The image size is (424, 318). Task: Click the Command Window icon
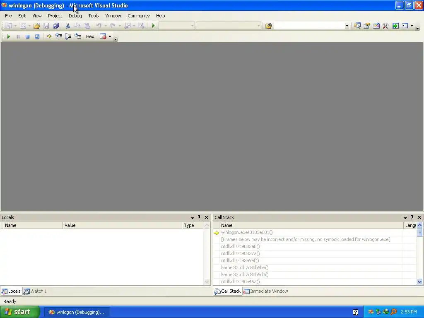click(405, 26)
